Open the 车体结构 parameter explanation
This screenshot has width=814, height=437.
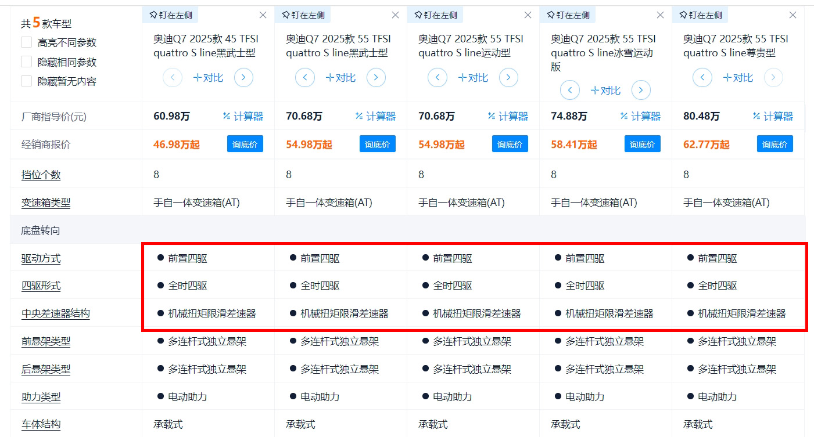point(41,424)
